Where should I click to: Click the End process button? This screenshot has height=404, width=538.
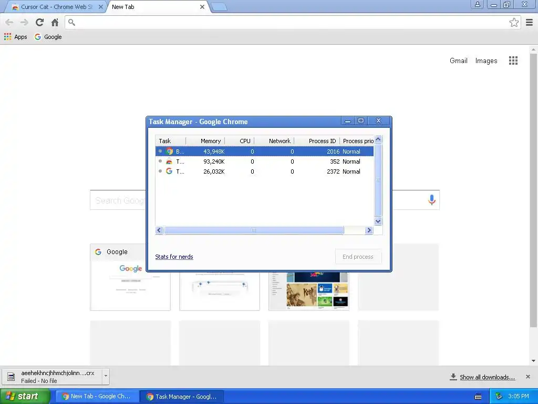point(358,257)
